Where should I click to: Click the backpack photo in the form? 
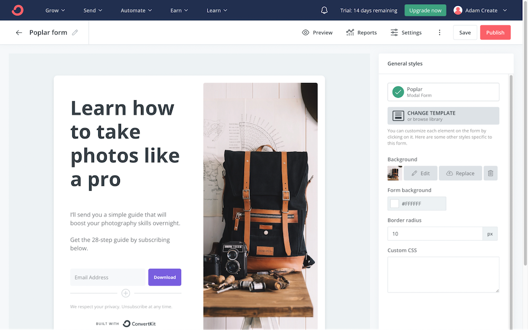tap(260, 205)
